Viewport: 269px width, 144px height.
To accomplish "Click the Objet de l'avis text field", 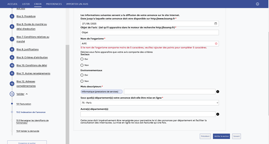I will (x=150, y=32).
